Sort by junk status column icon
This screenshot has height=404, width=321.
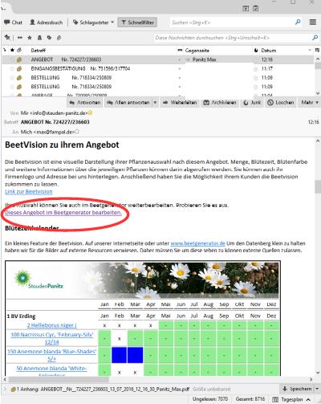pyautogui.click(x=256, y=51)
